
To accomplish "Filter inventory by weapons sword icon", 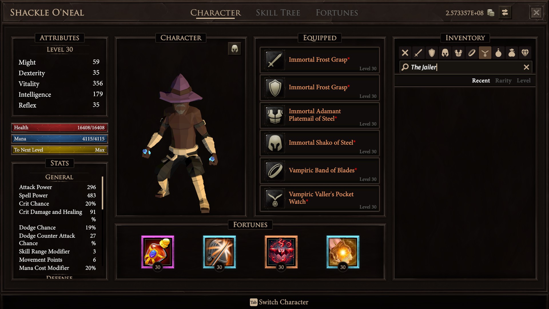I will [x=418, y=53].
